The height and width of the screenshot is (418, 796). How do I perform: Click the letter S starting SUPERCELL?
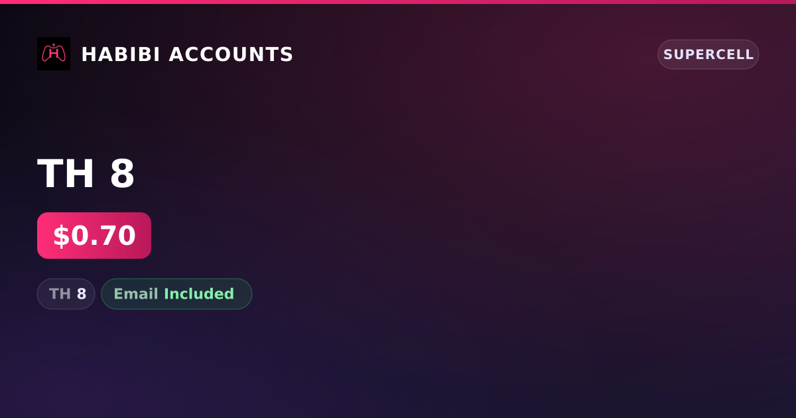click(669, 54)
